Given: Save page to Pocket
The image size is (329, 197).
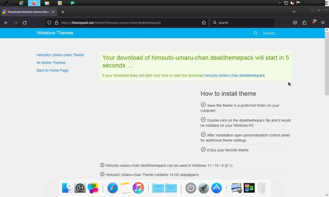Looking at the screenshot, I should pos(295,23).
